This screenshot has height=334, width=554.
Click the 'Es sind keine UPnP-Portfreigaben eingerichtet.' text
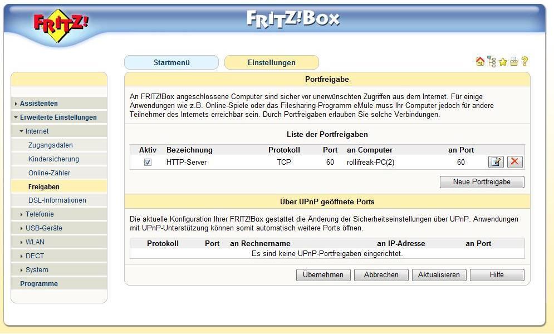tap(327, 254)
